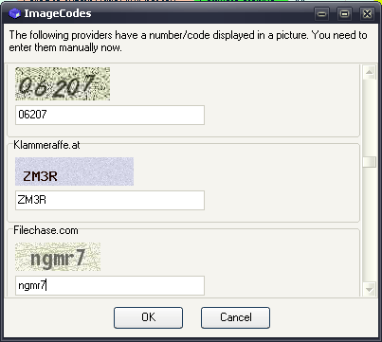Click the ImageCodes title bar text
Screen dimensions: 382x342
pyautogui.click(x=58, y=13)
